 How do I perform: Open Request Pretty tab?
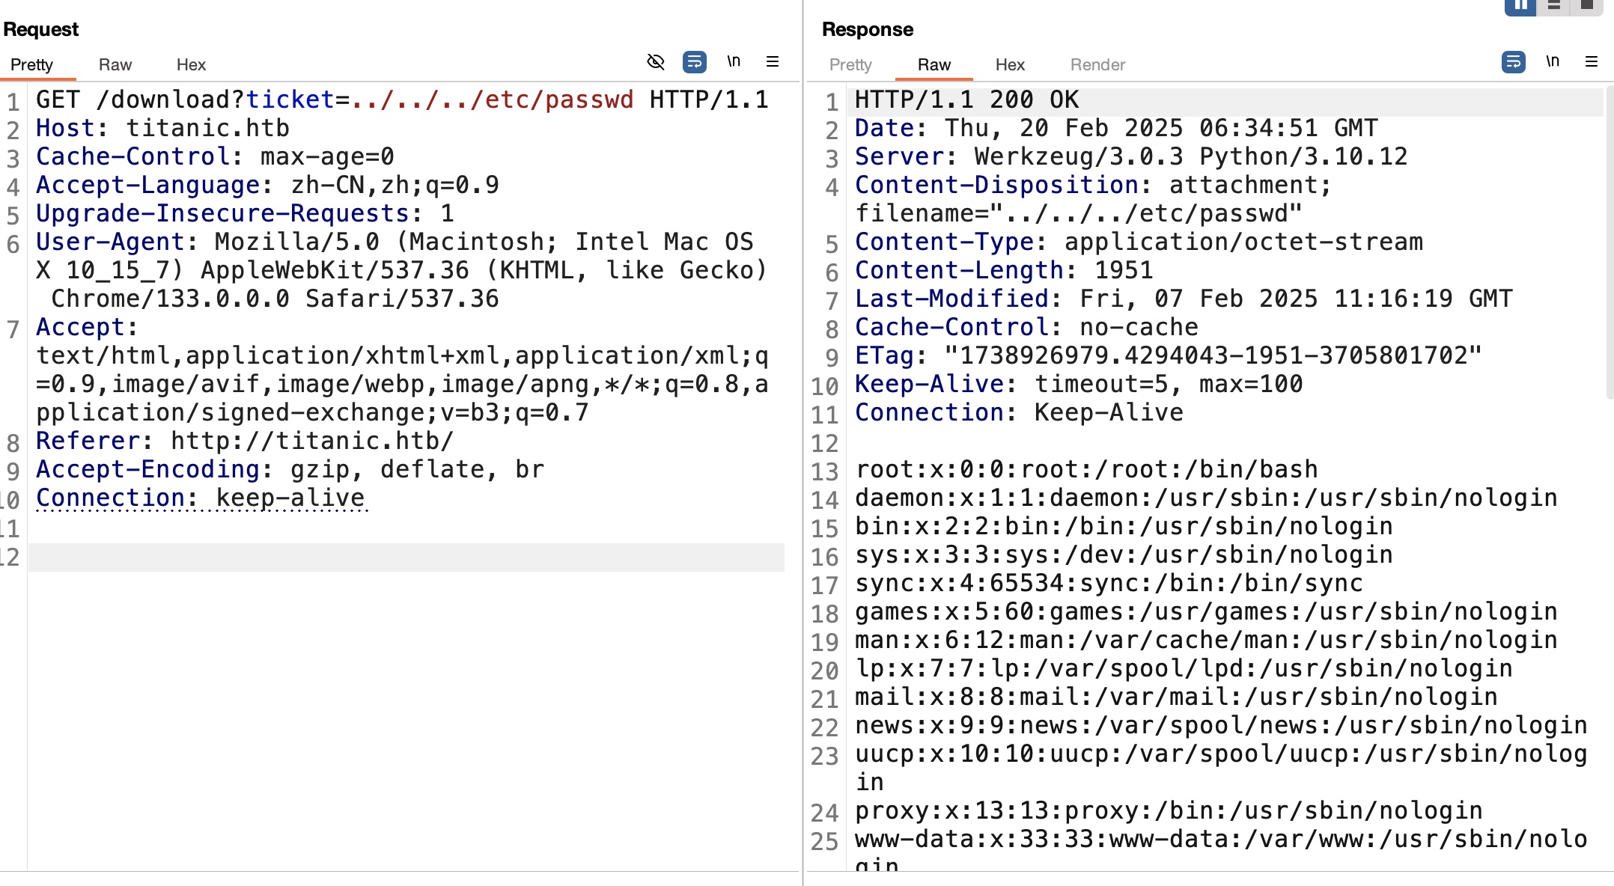click(x=31, y=65)
